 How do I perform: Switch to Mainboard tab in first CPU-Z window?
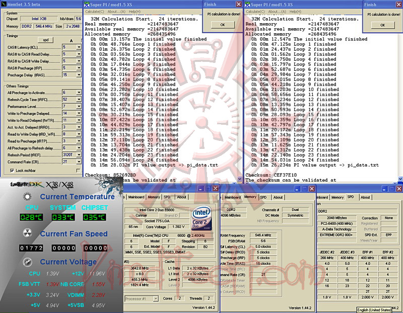[x=136, y=197]
